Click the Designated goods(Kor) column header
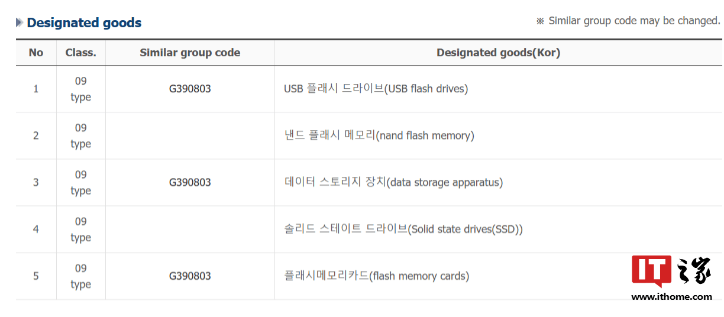Screen dimensions: 724x317 click(x=498, y=53)
